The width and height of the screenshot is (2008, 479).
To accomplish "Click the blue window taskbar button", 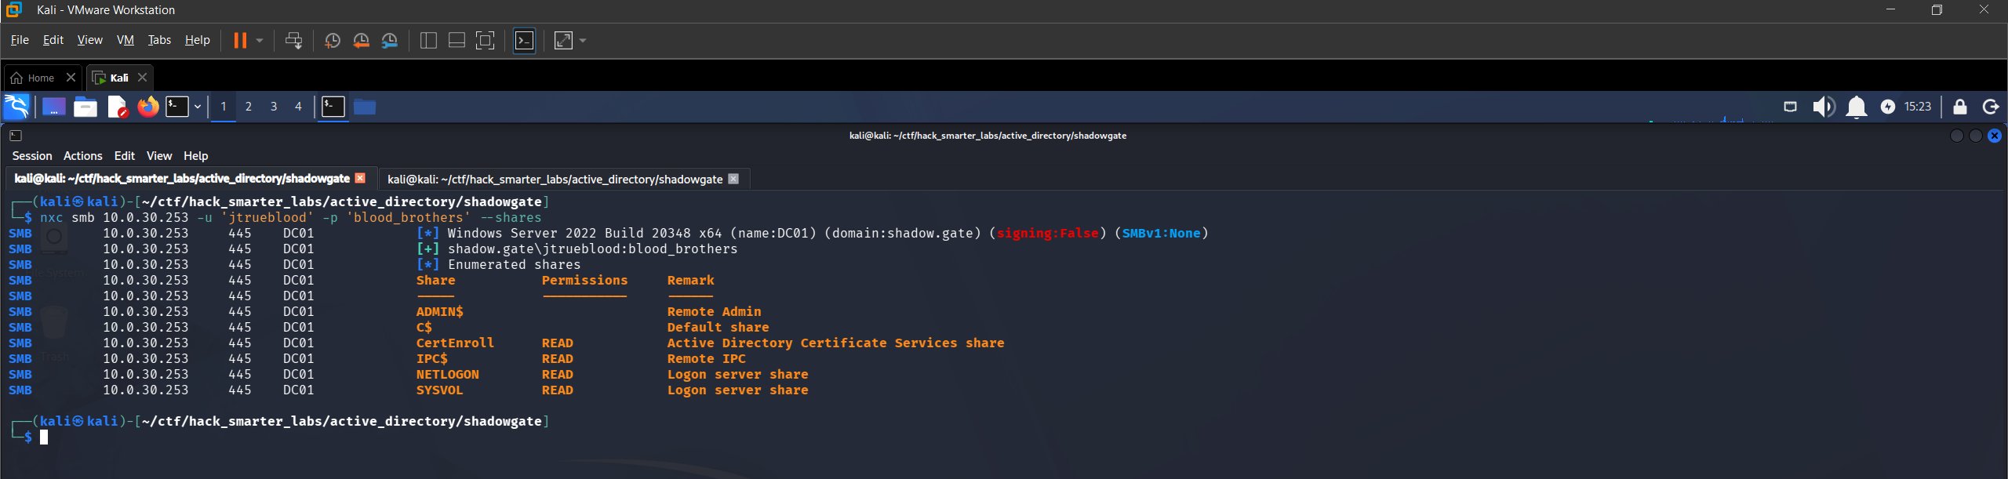I will [365, 107].
